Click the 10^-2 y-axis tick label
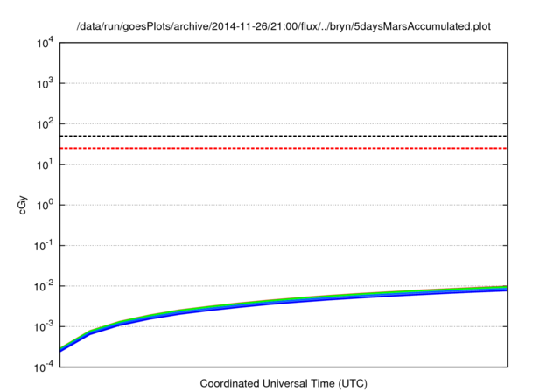This screenshot has width=560, height=392. 43,286
